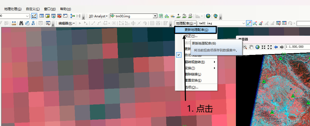Viewport: 310px width, 126px height.
Task: Click zoom out in viewer window
Action: (x=245, y=47)
